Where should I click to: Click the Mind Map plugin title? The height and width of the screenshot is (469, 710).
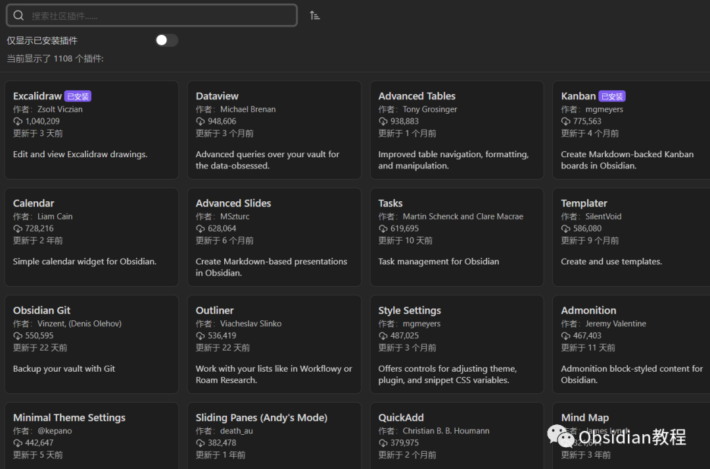[584, 418]
